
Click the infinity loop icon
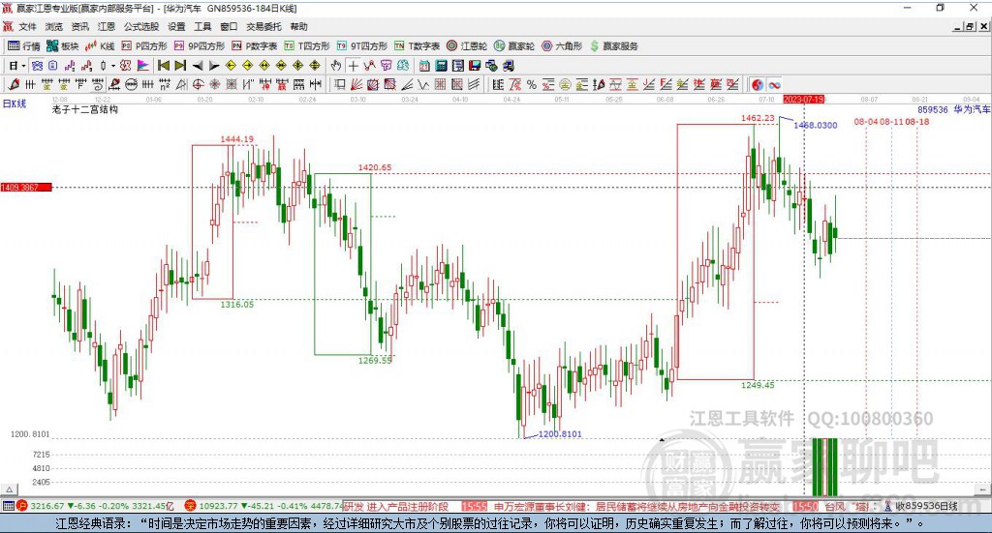[774, 84]
